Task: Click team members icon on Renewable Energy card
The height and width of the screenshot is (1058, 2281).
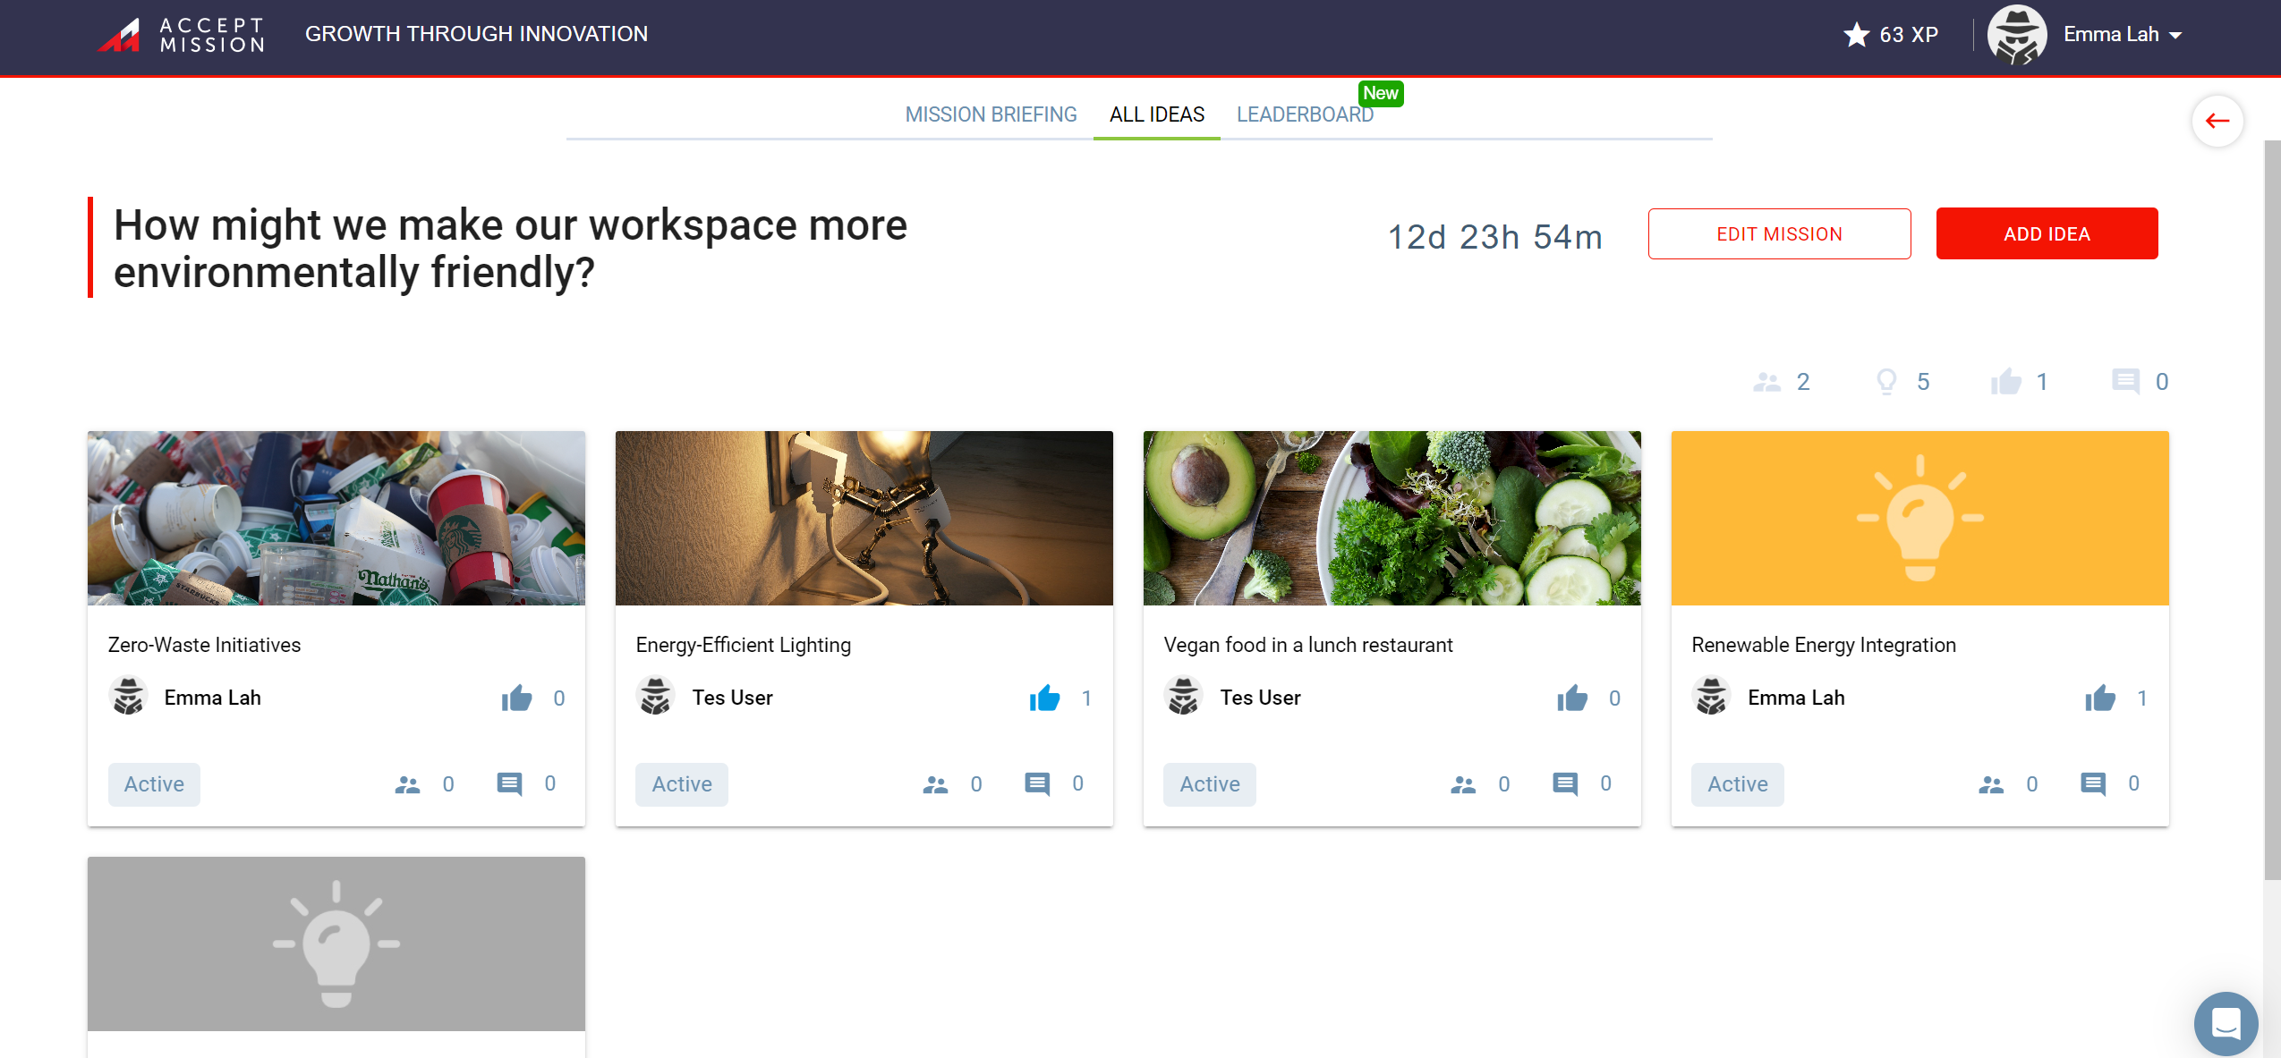Action: tap(1991, 784)
